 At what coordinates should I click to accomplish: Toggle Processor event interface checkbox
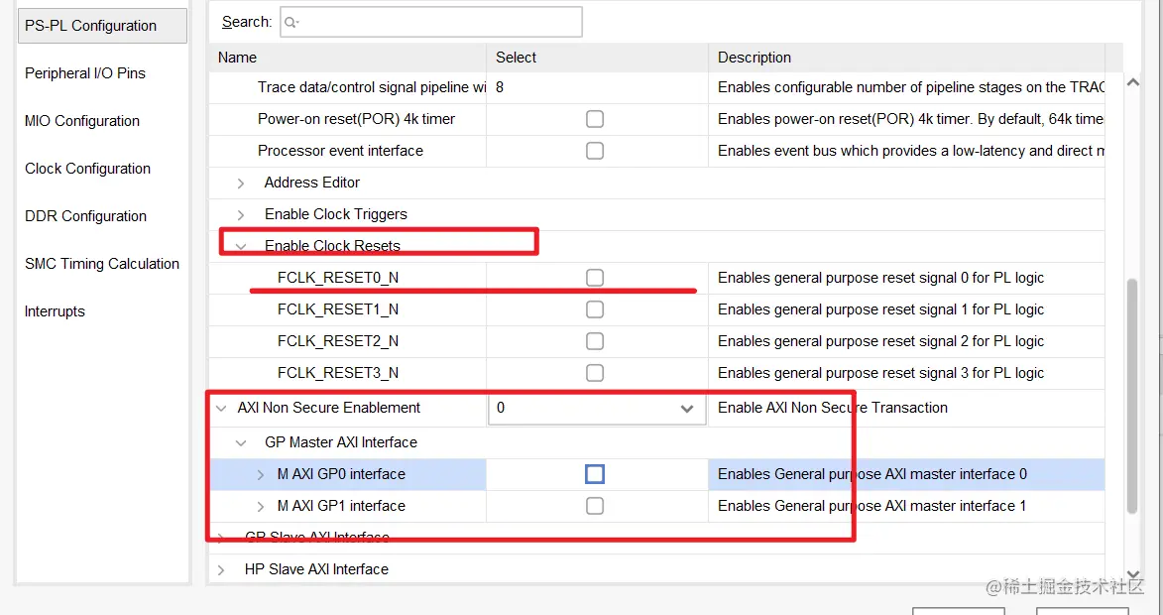(595, 151)
